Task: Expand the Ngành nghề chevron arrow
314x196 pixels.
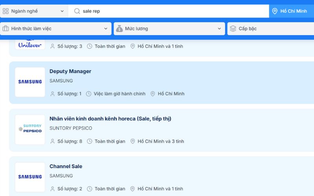Action: (62, 11)
